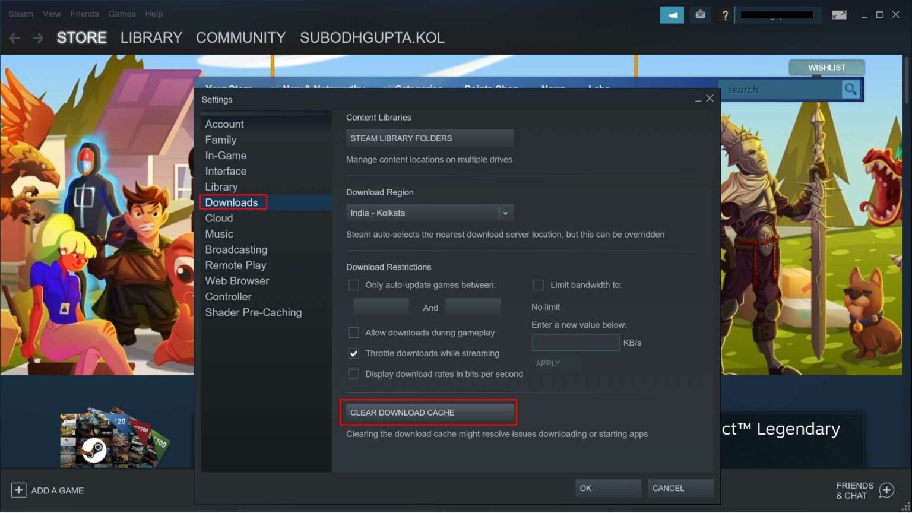Enable Allow downloads during gameplay
The image size is (912, 513).
coord(354,332)
